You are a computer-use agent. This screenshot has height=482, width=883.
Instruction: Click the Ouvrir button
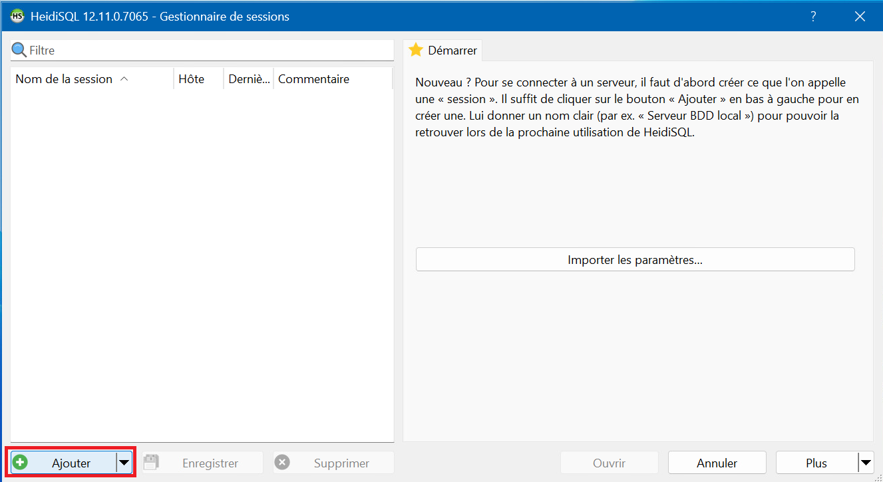[609, 463]
